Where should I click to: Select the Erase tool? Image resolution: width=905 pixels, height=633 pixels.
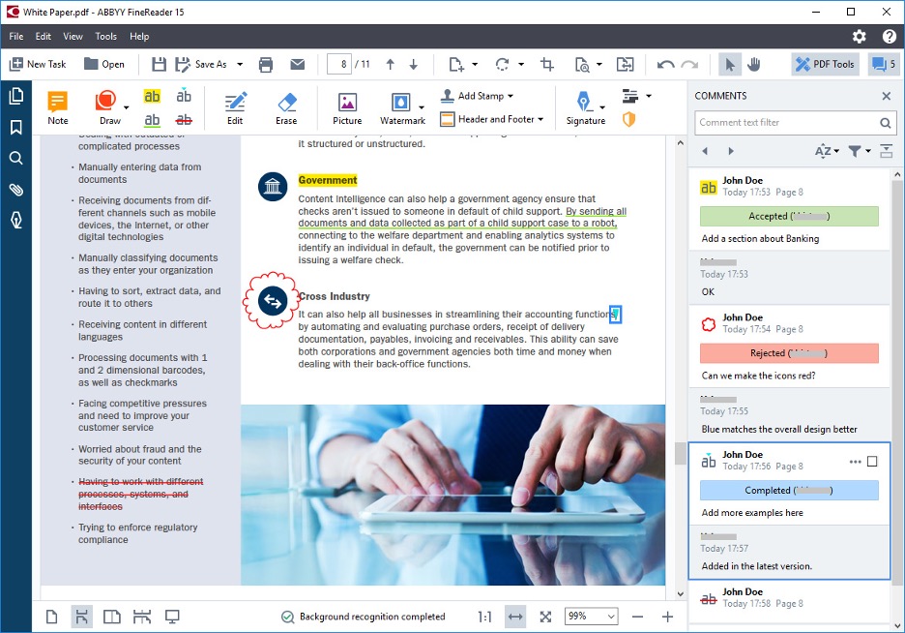pos(286,107)
